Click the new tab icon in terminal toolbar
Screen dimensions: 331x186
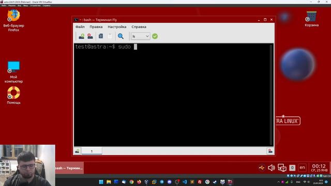82,36
